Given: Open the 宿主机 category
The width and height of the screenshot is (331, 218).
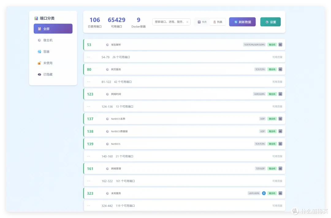Looking at the screenshot, I should (53, 40).
